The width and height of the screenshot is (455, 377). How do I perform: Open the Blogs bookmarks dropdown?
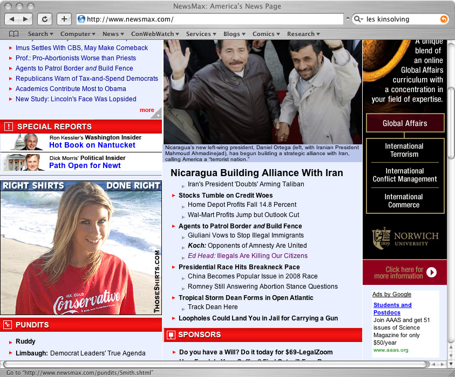(x=234, y=34)
